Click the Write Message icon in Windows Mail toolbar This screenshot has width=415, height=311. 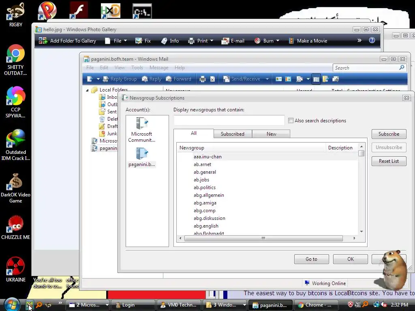click(x=90, y=79)
